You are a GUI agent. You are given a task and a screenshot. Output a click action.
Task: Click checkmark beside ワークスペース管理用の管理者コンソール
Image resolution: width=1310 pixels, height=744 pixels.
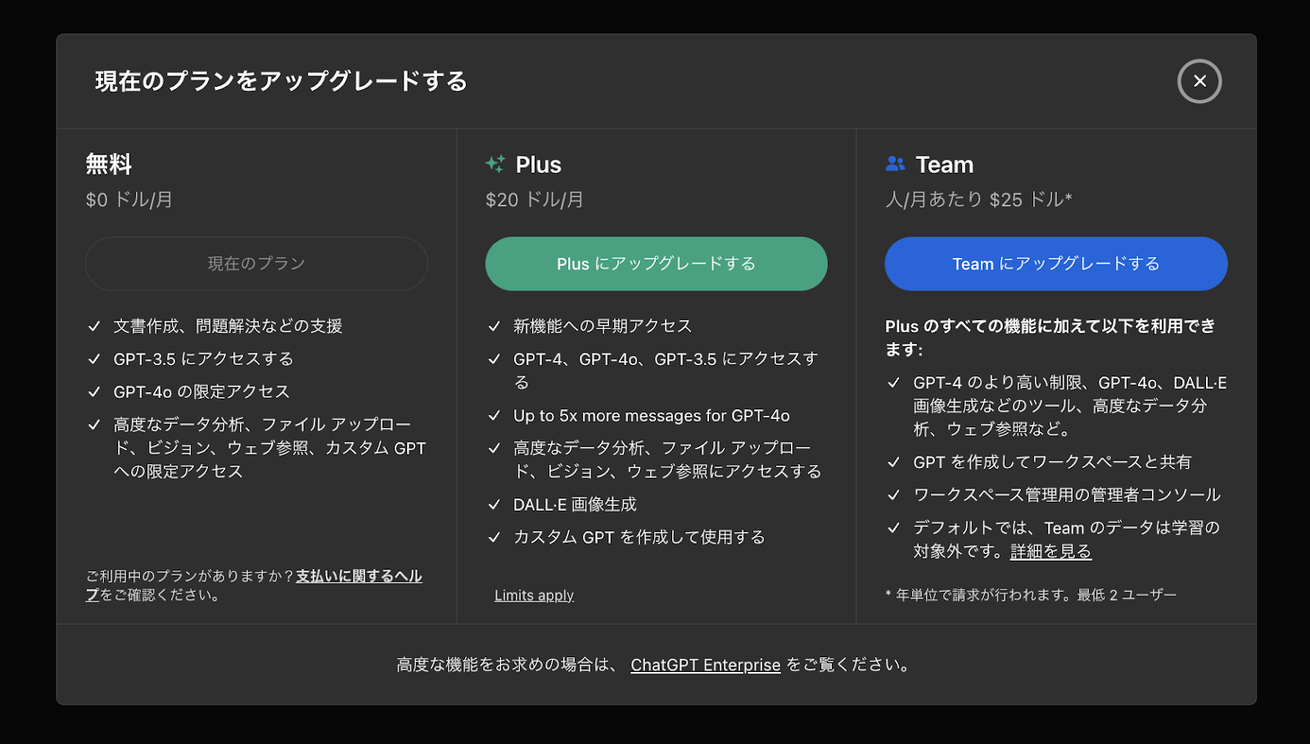point(894,494)
